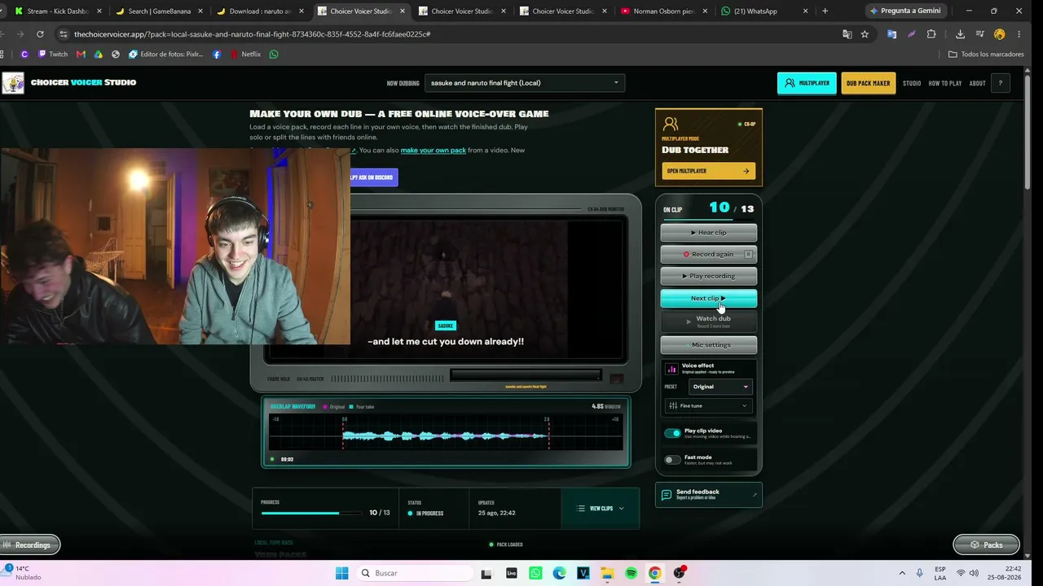Open the Facebook bookmark icon
This screenshot has height=586, width=1043.
217,55
